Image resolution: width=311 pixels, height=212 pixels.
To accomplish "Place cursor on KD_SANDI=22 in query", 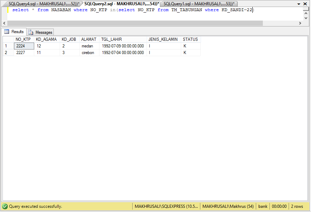I will (237, 10).
